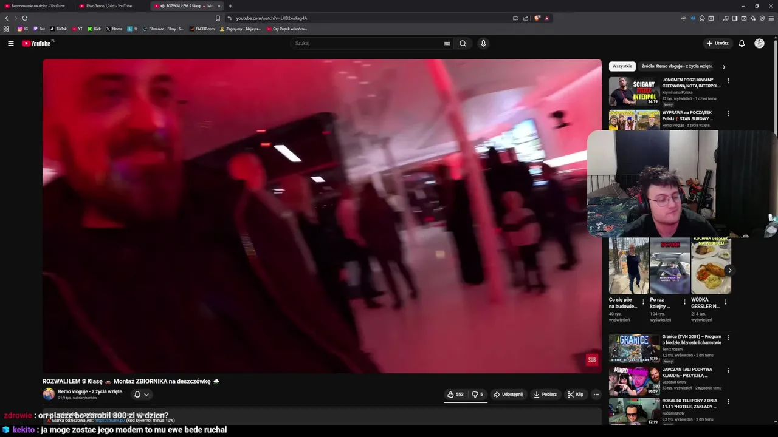Open menu for Granice TVN 2001 video
778x437 pixels.
729,337
